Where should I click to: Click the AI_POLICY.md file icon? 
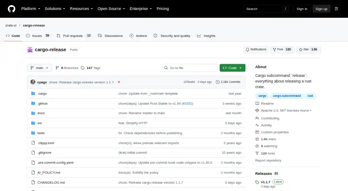[33, 172]
